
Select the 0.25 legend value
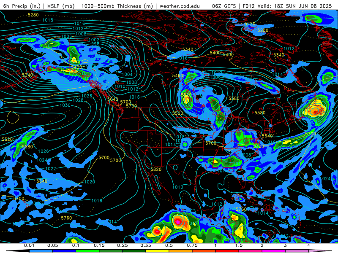[x=123, y=245]
